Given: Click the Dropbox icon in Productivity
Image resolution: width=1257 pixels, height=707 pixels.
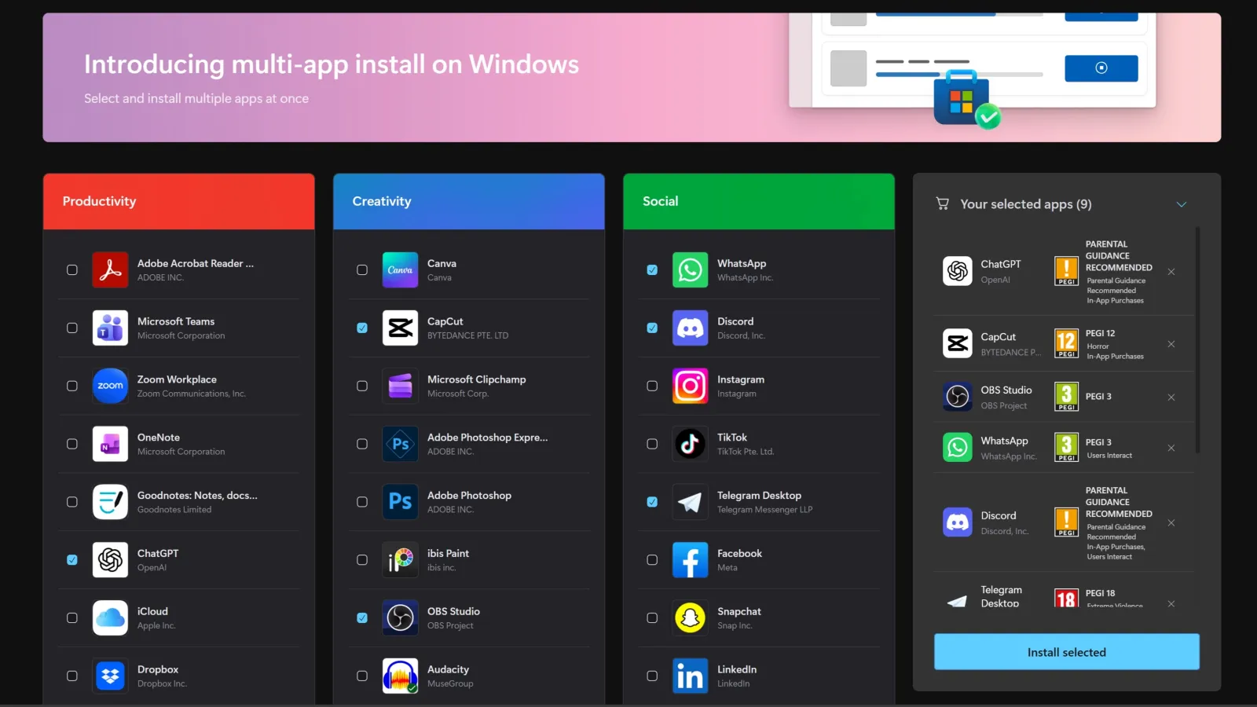Looking at the screenshot, I should point(110,676).
